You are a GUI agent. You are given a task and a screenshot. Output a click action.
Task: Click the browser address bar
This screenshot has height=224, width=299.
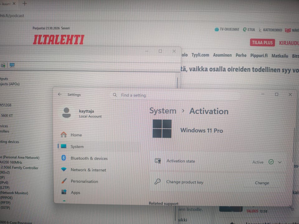149,16
